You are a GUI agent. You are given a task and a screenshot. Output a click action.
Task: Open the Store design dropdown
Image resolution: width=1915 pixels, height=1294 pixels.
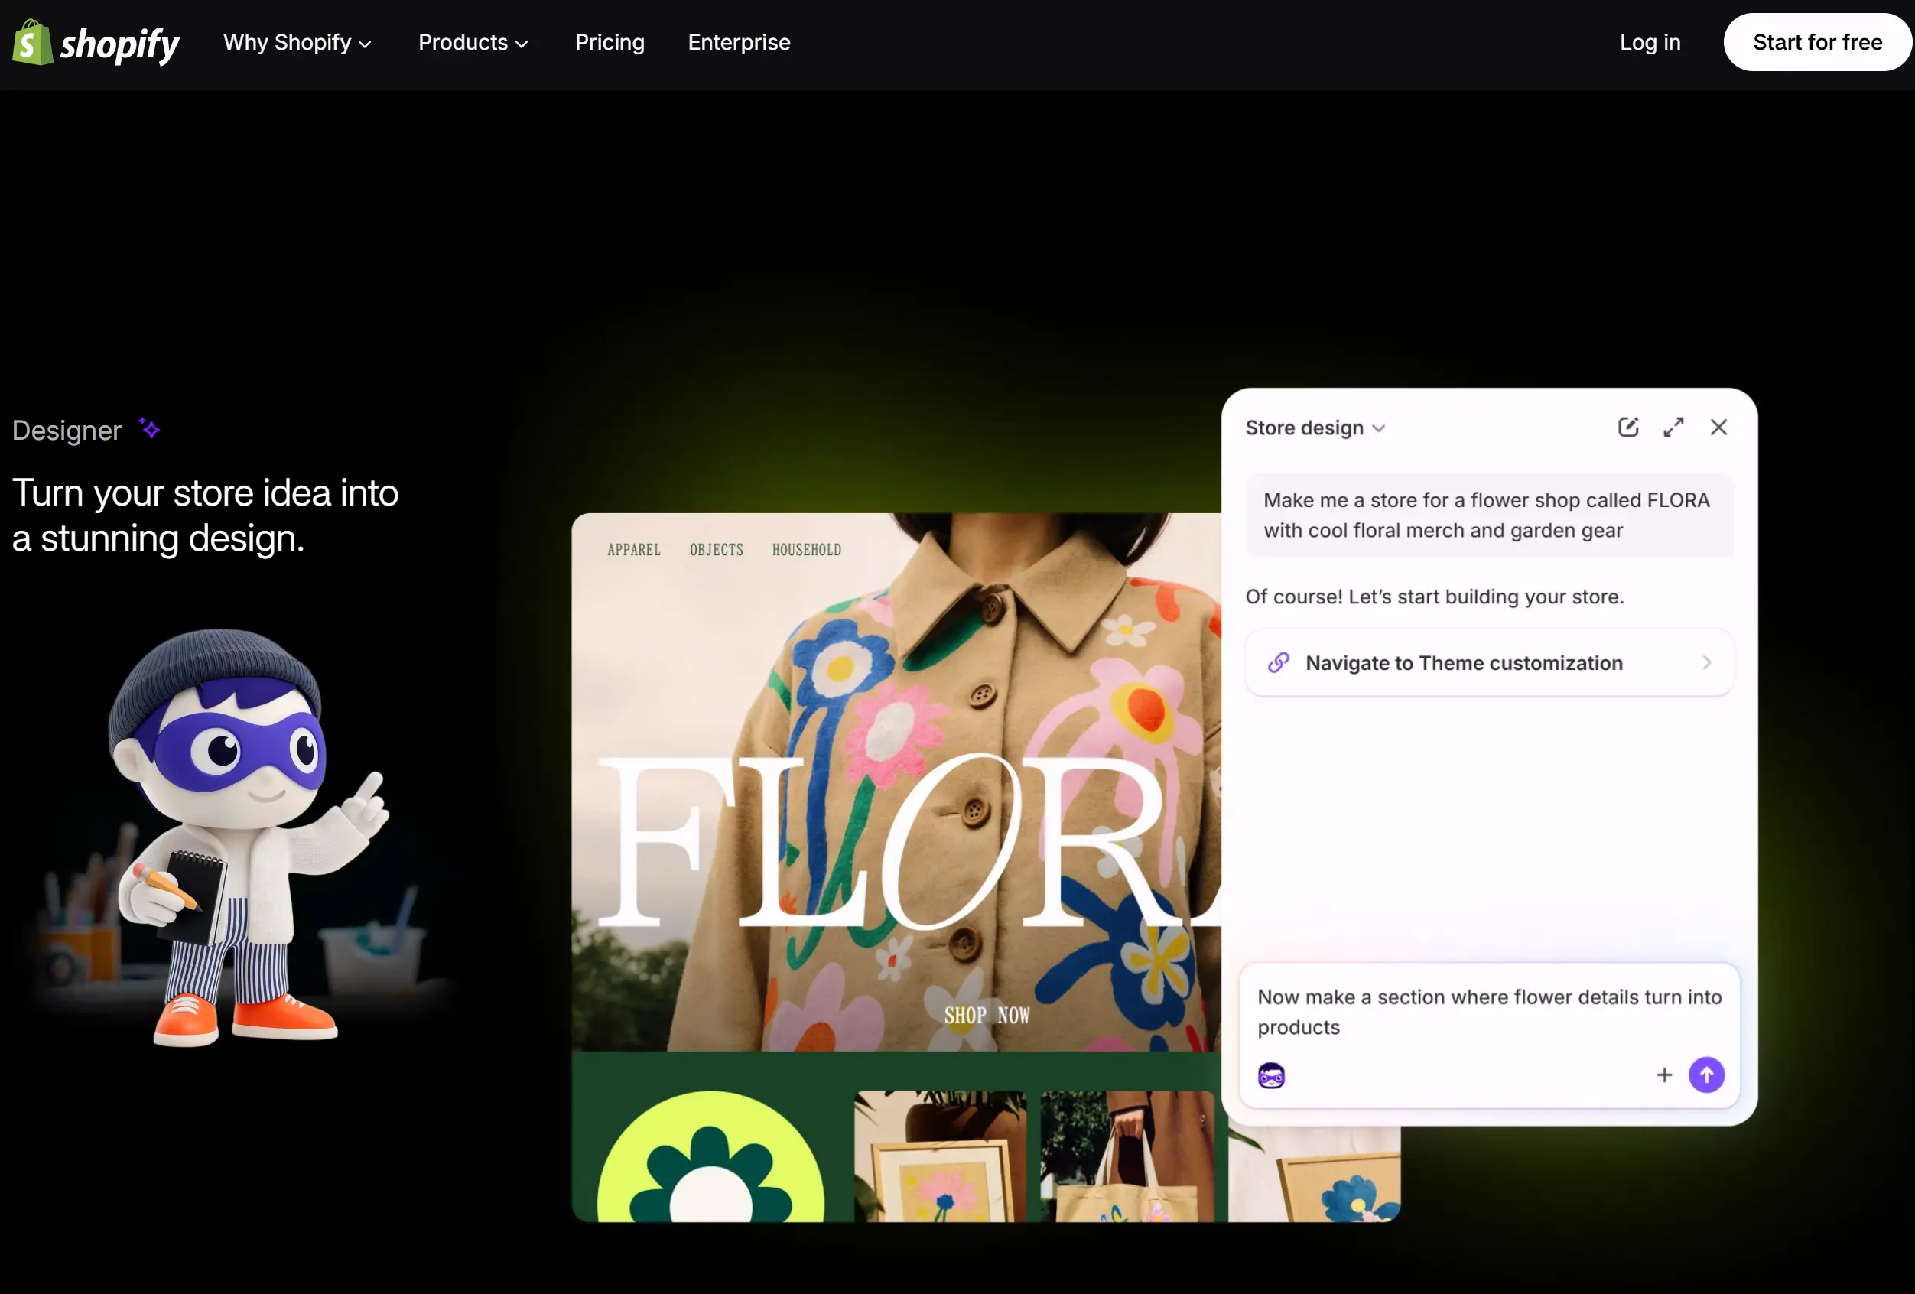click(x=1315, y=428)
